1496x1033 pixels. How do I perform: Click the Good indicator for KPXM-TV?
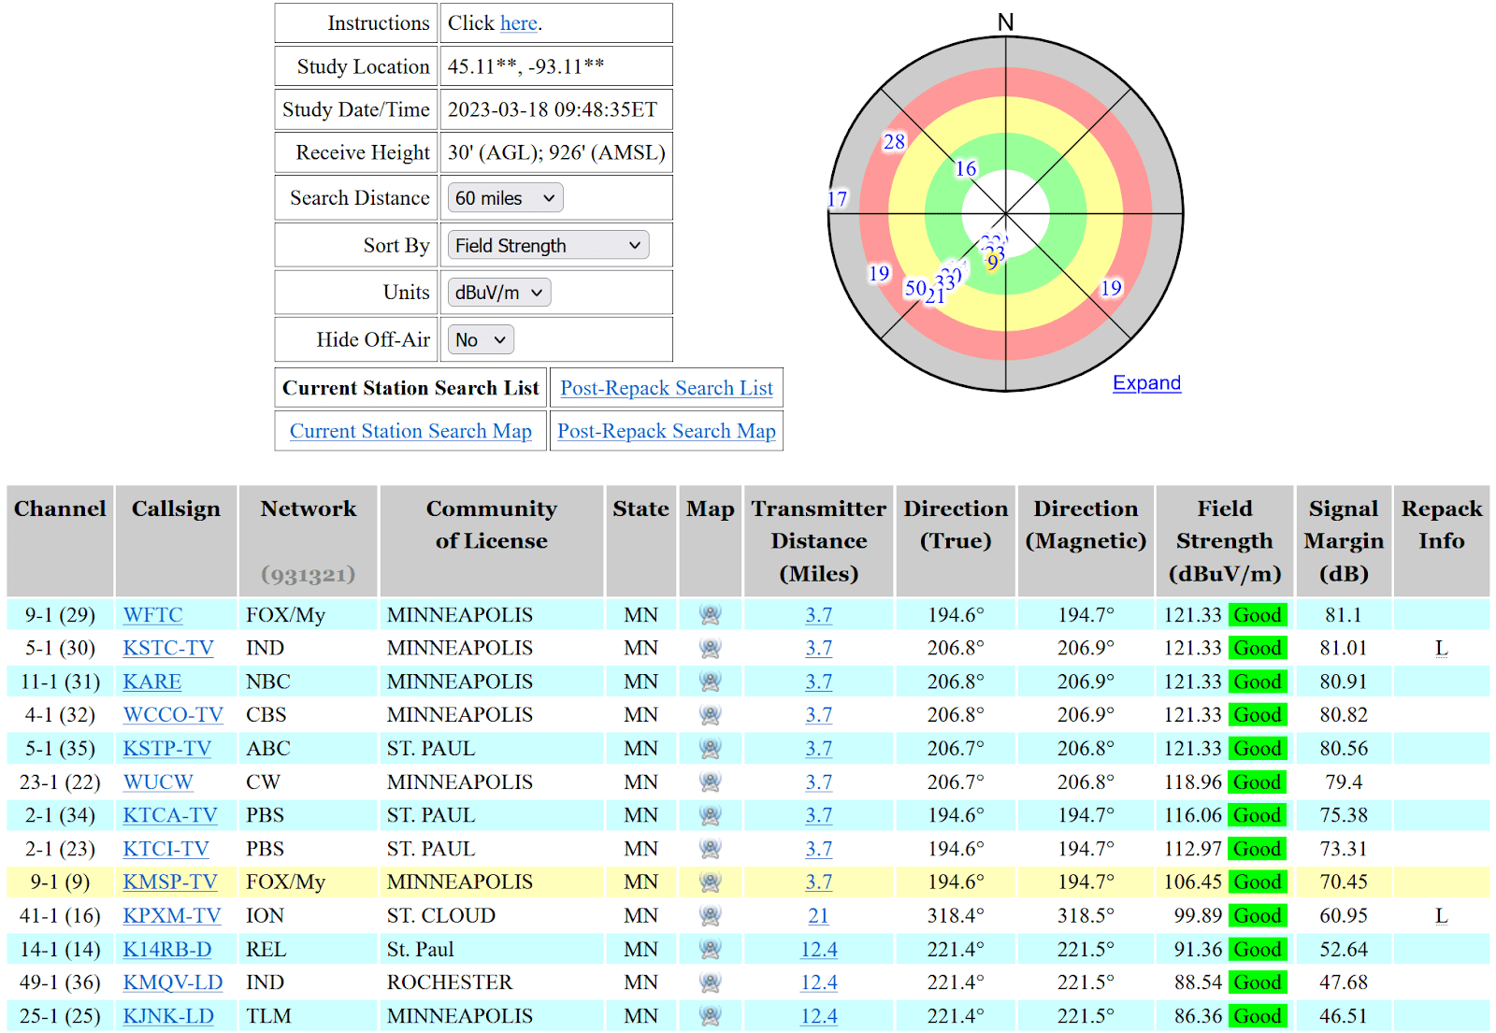pyautogui.click(x=1257, y=915)
